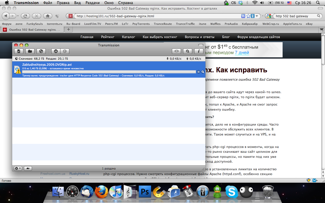Open Spotlight search in menu bar
The height and width of the screenshot is (203, 325).
click(x=318, y=3)
